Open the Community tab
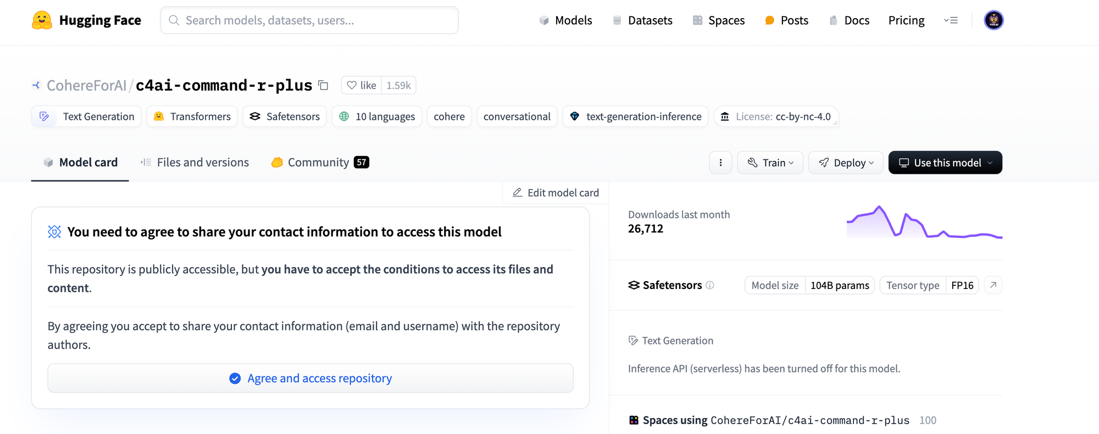This screenshot has width=1099, height=434. click(319, 163)
